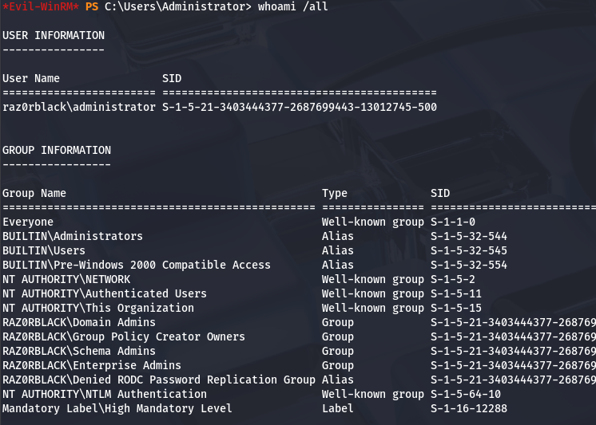Image resolution: width=596 pixels, height=425 pixels.
Task: Click the Group Name column header
Action: click(x=34, y=193)
